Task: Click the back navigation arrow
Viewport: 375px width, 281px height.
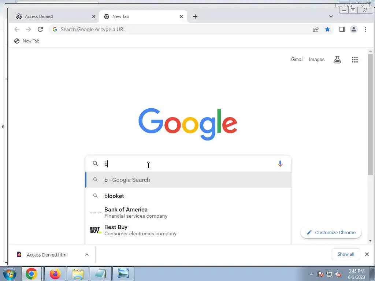Action: 17,29
